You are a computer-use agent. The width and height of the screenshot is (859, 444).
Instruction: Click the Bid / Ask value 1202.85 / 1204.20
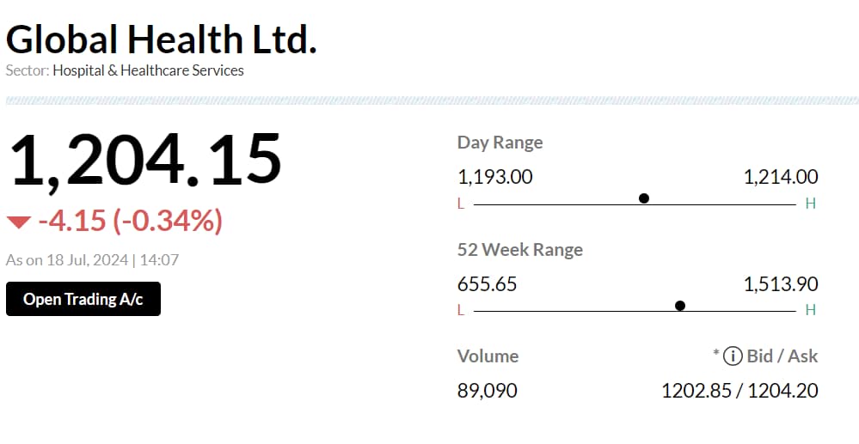pos(739,391)
